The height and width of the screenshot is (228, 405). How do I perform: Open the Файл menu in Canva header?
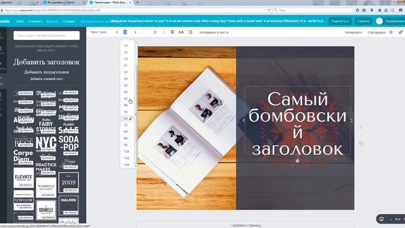point(20,22)
